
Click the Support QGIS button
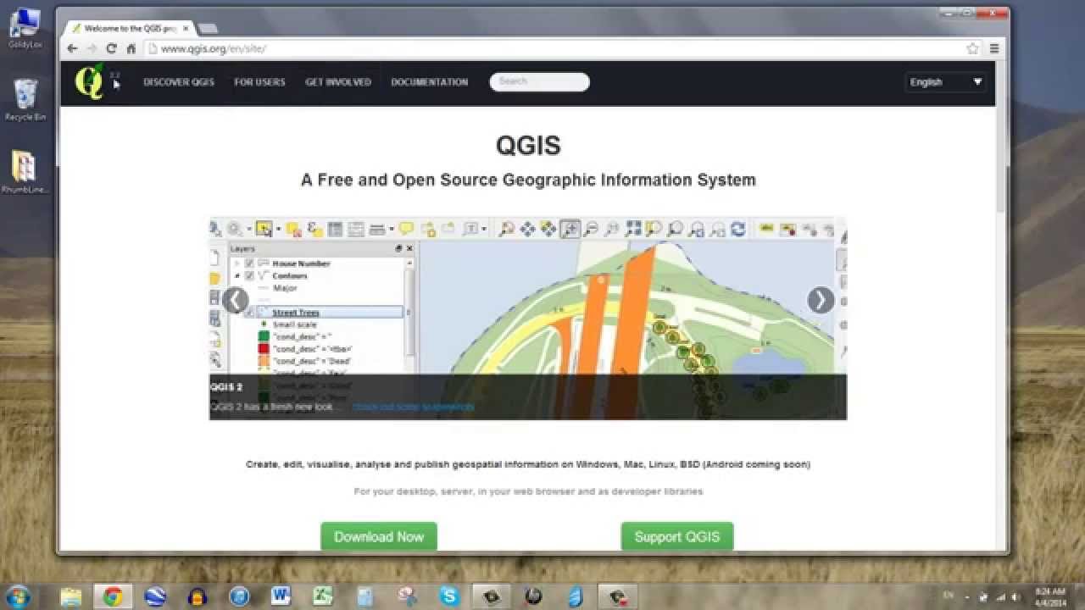click(x=677, y=536)
